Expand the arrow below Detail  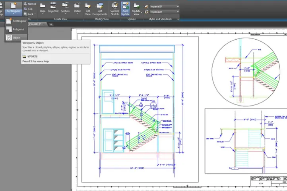click(x=77, y=14)
